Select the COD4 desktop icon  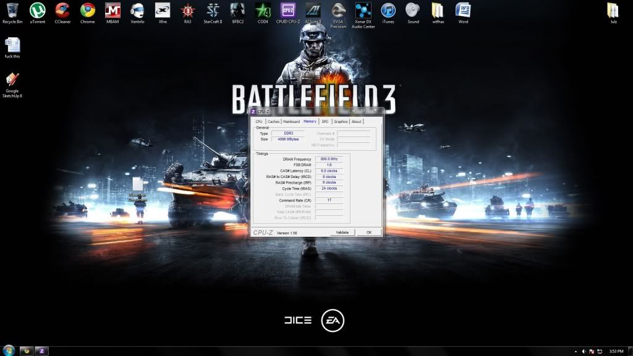click(263, 13)
